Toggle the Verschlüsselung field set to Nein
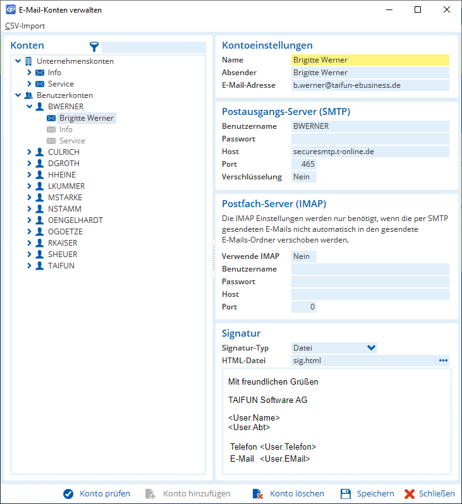The image size is (462, 504). 303,177
